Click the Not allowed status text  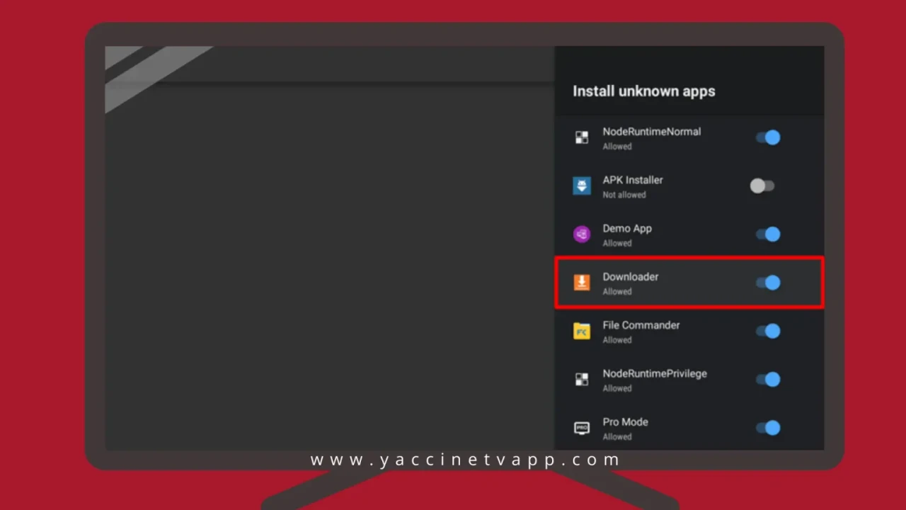(x=624, y=195)
